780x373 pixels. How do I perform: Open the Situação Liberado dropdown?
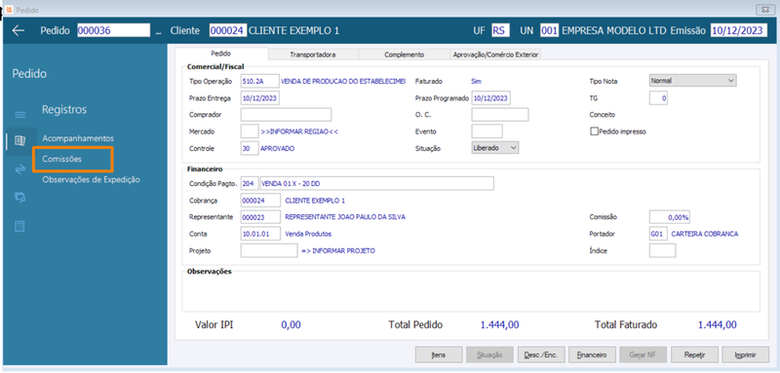pyautogui.click(x=495, y=148)
